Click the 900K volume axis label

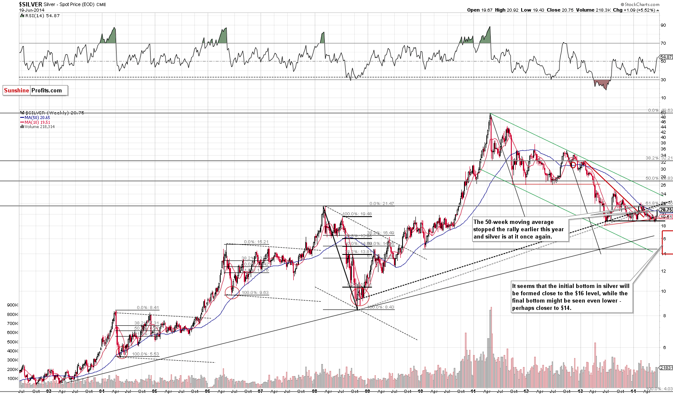(x=12, y=305)
